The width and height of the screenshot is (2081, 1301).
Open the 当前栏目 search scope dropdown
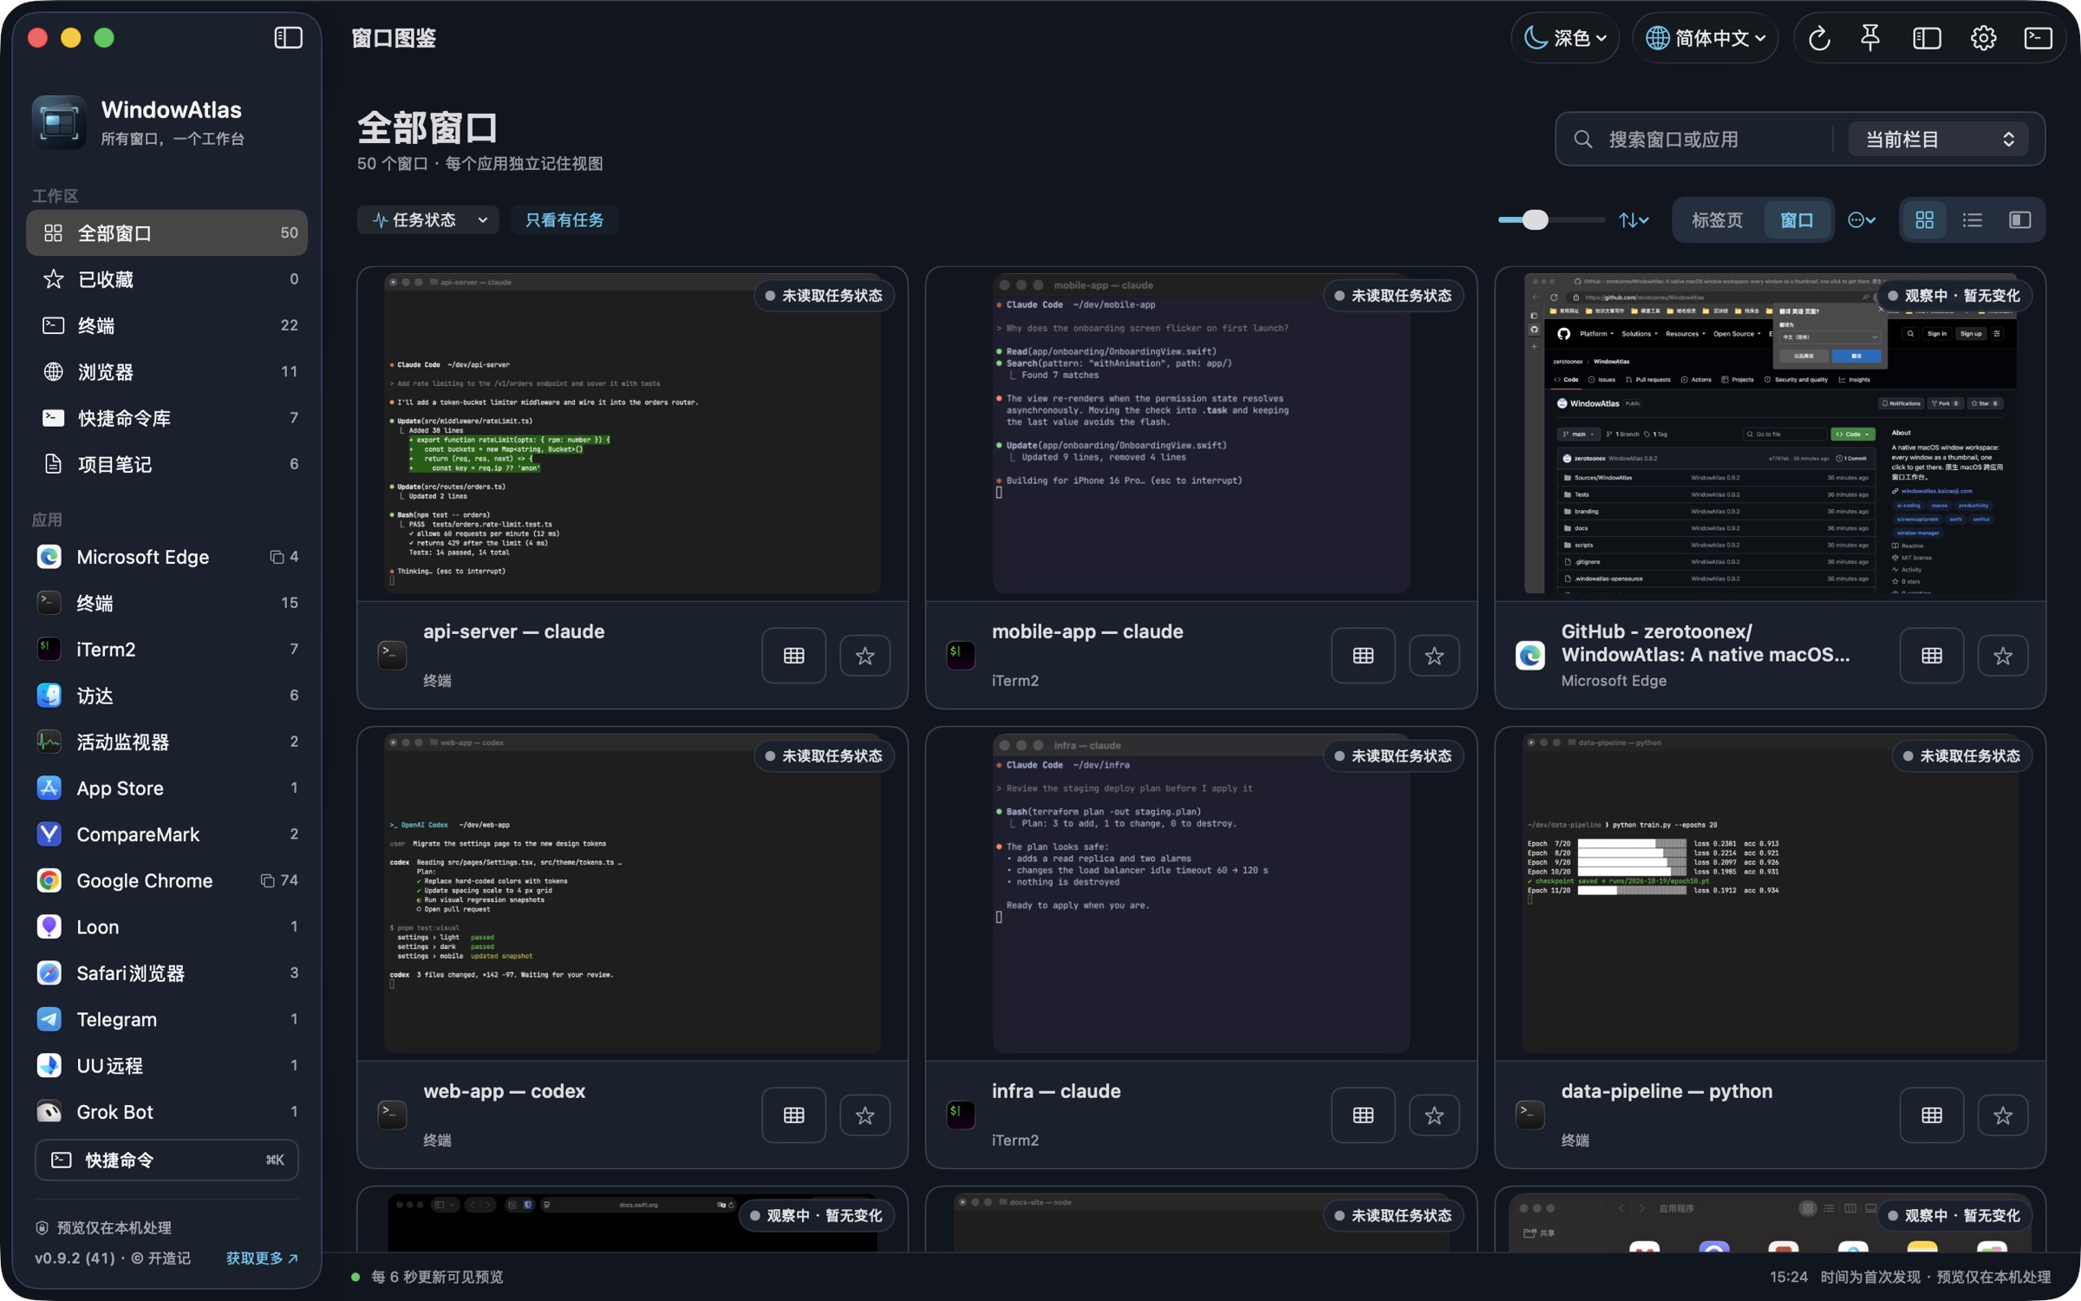pyautogui.click(x=1938, y=140)
